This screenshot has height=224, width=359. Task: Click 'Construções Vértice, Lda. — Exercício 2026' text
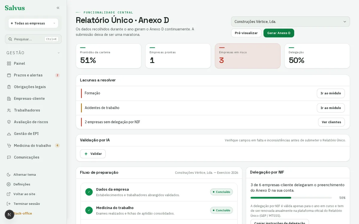pos(206,173)
